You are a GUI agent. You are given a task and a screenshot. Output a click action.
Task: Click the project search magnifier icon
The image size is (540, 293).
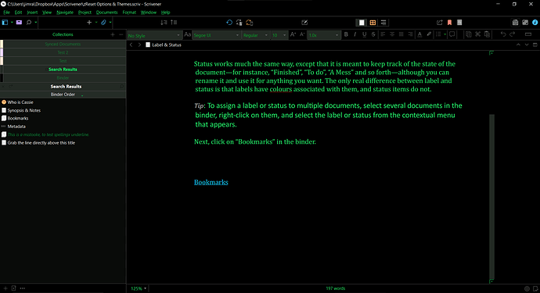[x=29, y=23]
